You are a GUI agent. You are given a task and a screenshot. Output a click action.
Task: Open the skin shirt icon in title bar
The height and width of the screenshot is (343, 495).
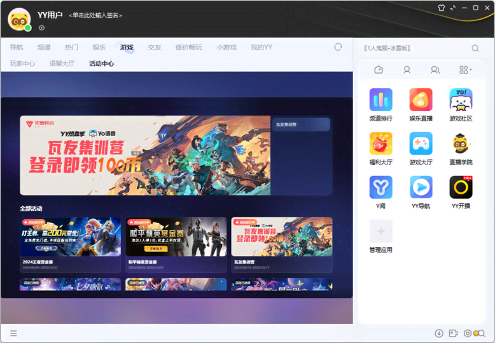[442, 8]
